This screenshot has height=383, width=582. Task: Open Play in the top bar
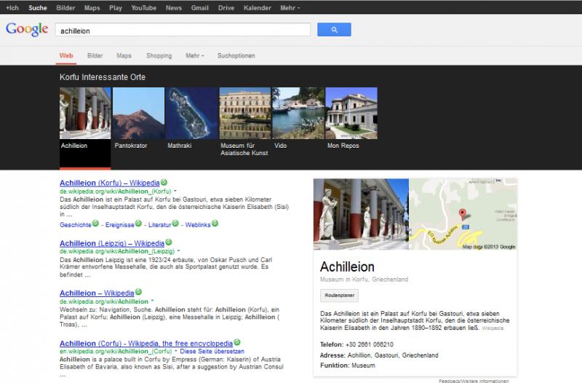[116, 8]
